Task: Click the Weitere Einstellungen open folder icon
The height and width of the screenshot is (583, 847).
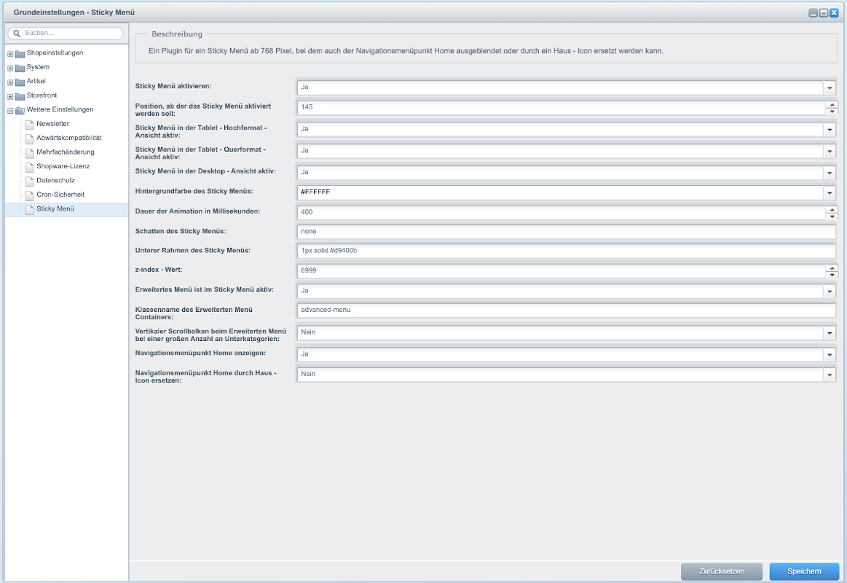Action: coord(20,110)
